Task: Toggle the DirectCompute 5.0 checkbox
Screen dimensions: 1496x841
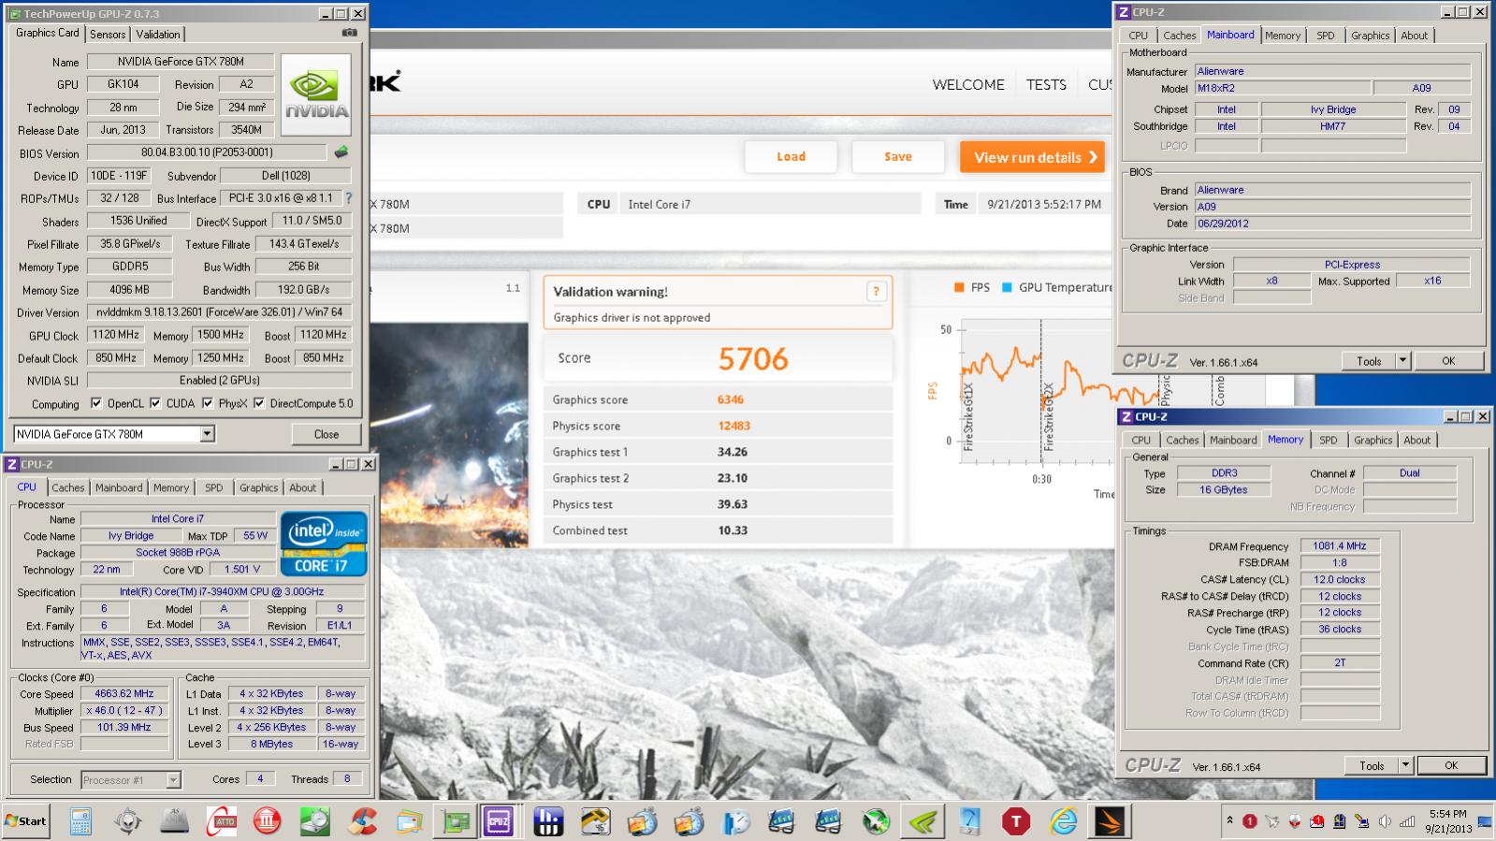Action: point(258,403)
